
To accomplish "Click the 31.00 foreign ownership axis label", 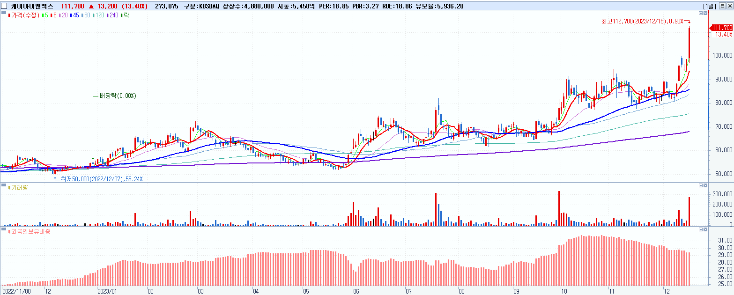I will [725, 240].
